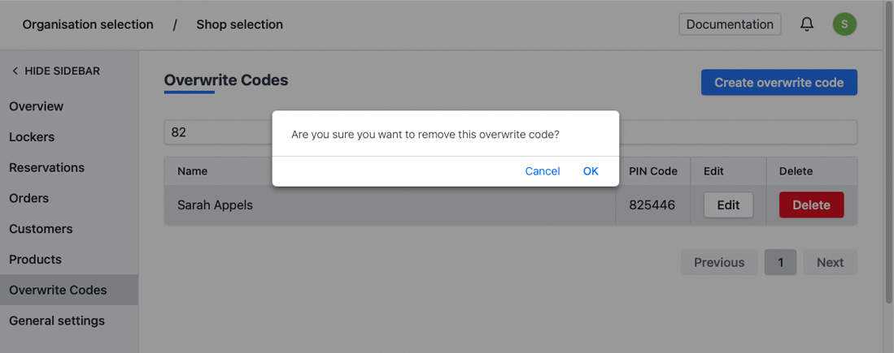894x353 pixels.
Task: Open the notifications bell
Action: [806, 24]
